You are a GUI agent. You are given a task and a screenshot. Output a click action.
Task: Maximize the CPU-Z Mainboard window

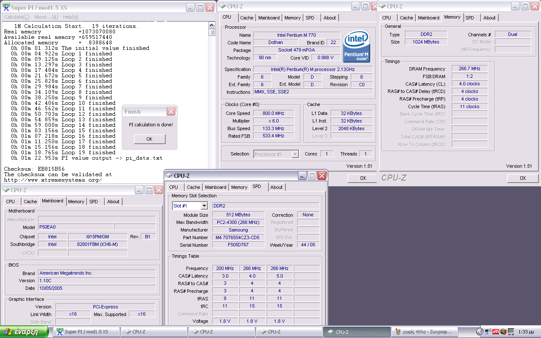coord(149,190)
